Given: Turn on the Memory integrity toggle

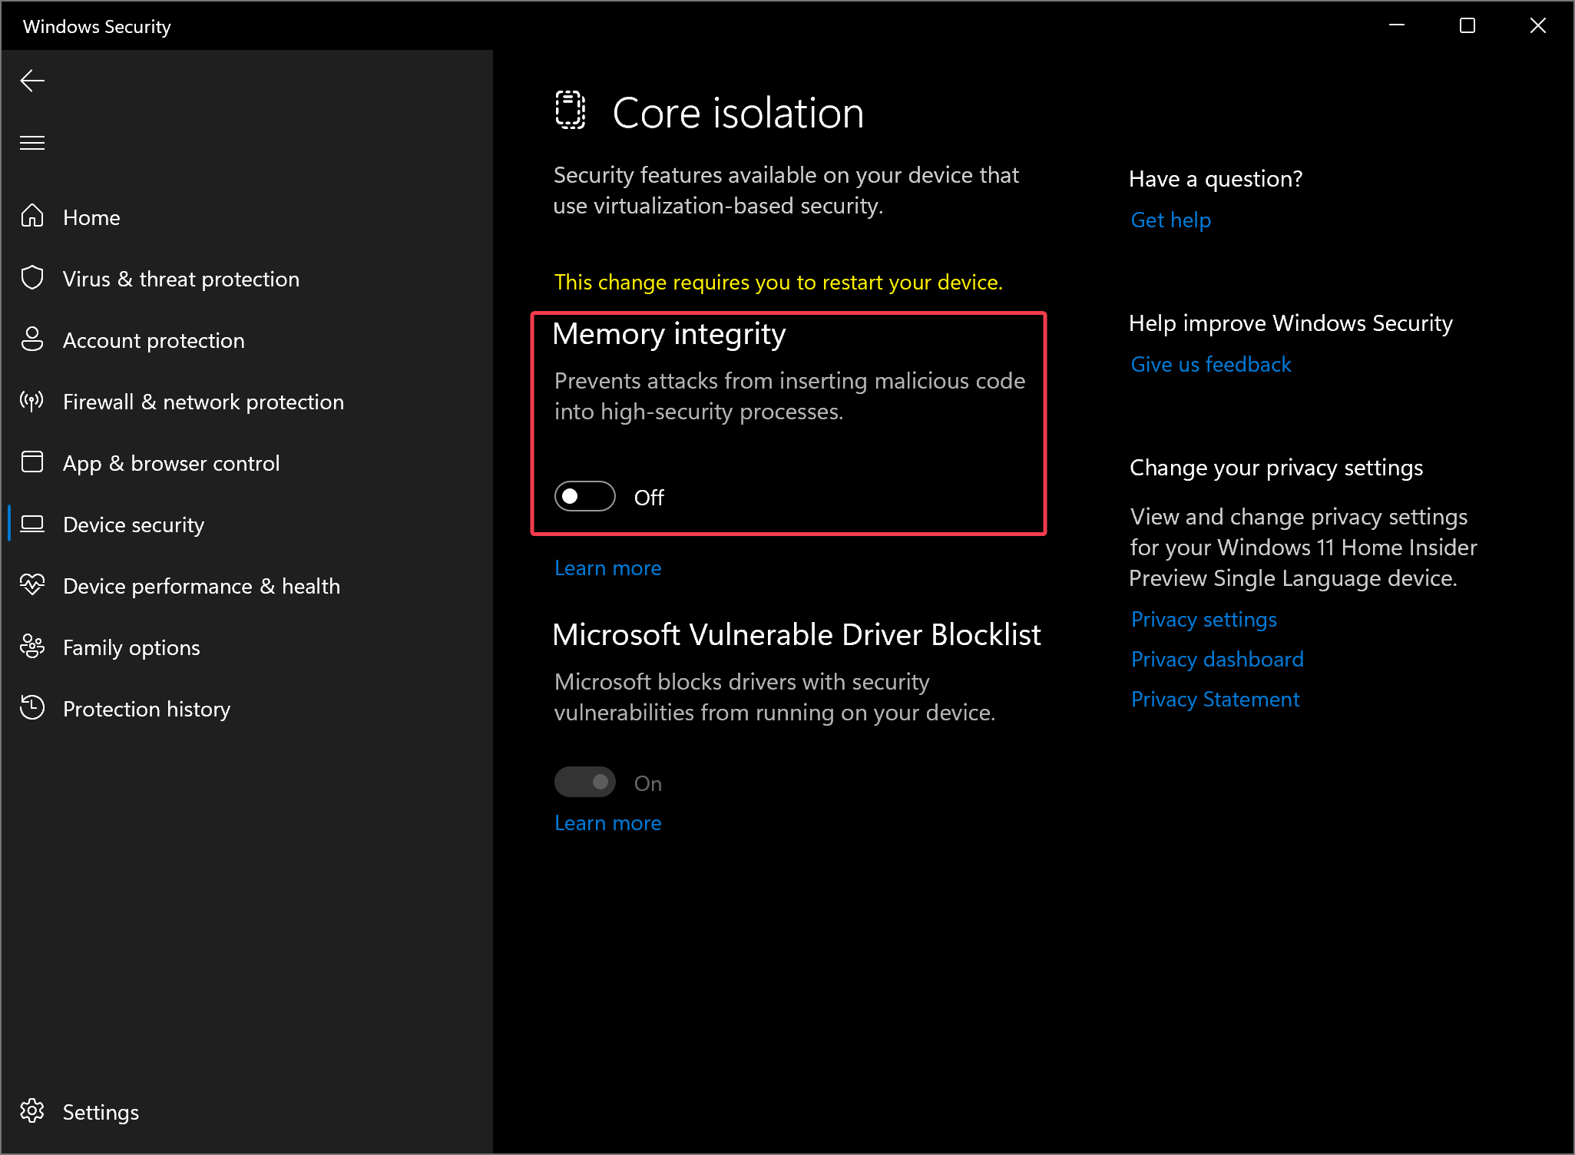Looking at the screenshot, I should [x=585, y=496].
